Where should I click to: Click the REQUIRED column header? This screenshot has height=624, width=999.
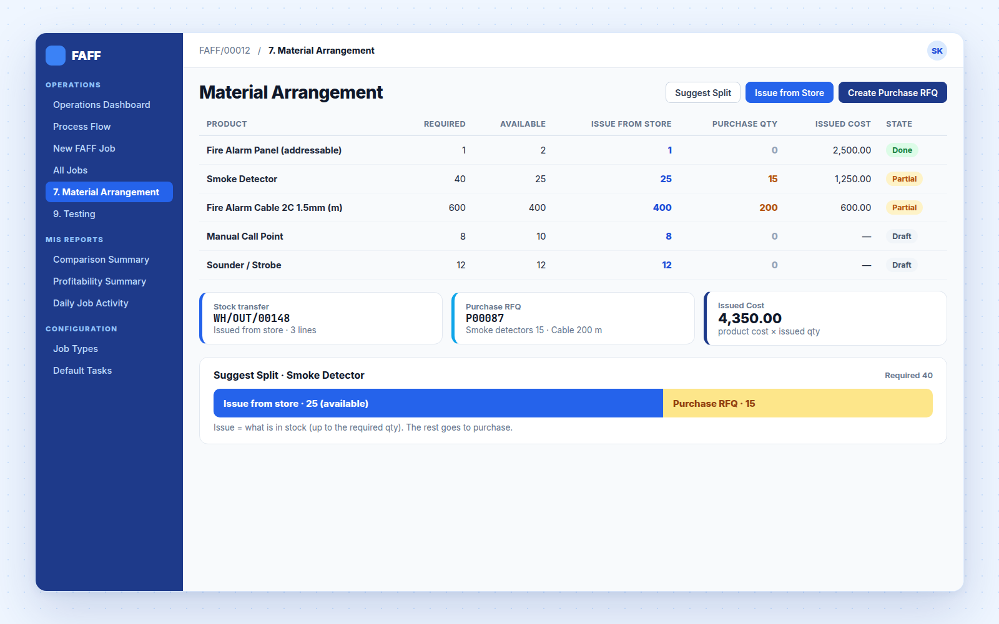[x=445, y=124]
